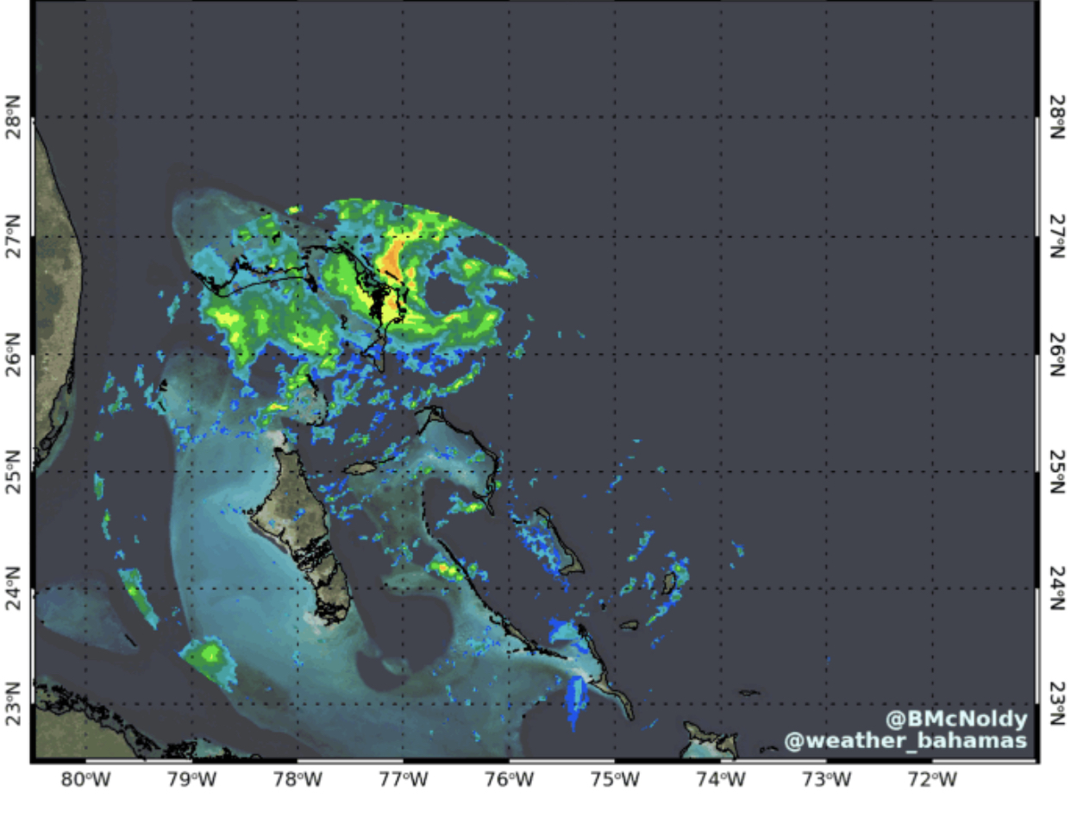
Task: Select the 72°W longitude label
Action: pyautogui.click(x=932, y=780)
